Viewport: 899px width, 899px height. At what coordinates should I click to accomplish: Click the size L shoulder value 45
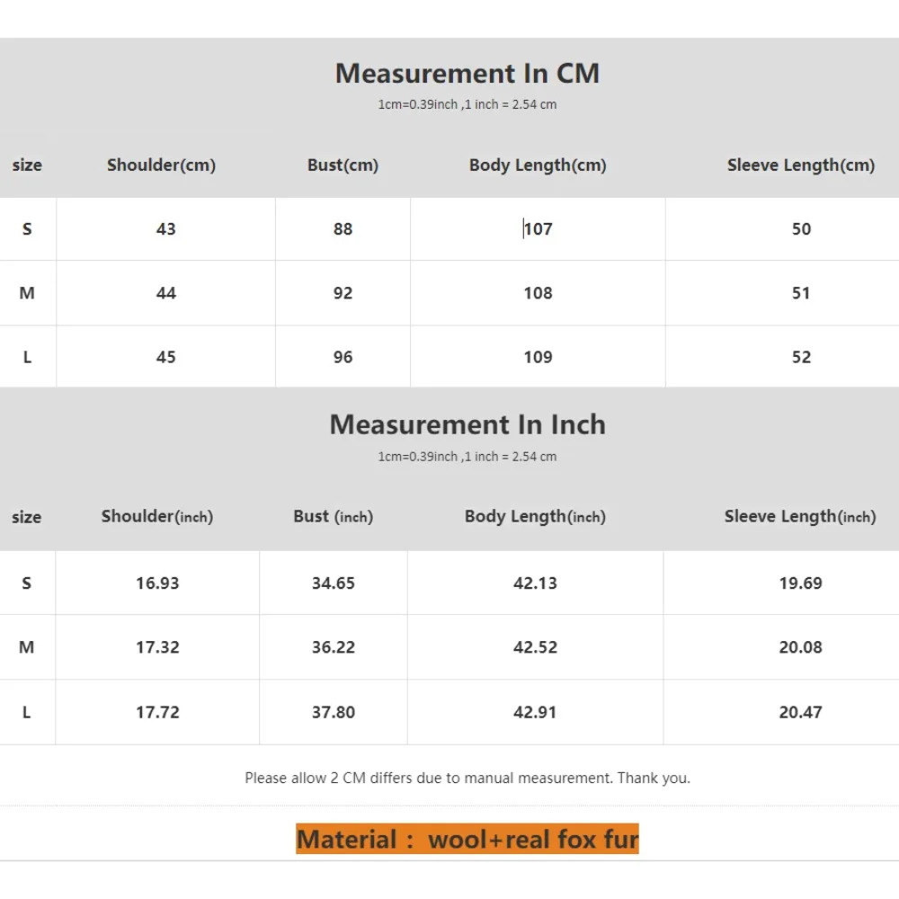pyautogui.click(x=165, y=357)
